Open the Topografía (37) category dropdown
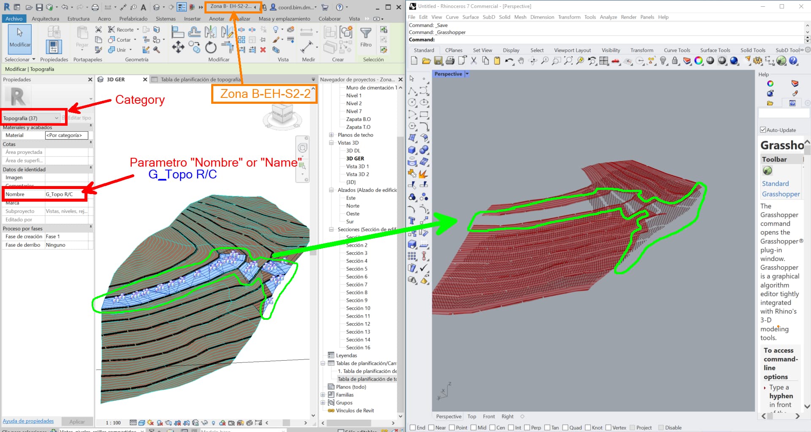This screenshot has width=811, height=432. [x=57, y=118]
